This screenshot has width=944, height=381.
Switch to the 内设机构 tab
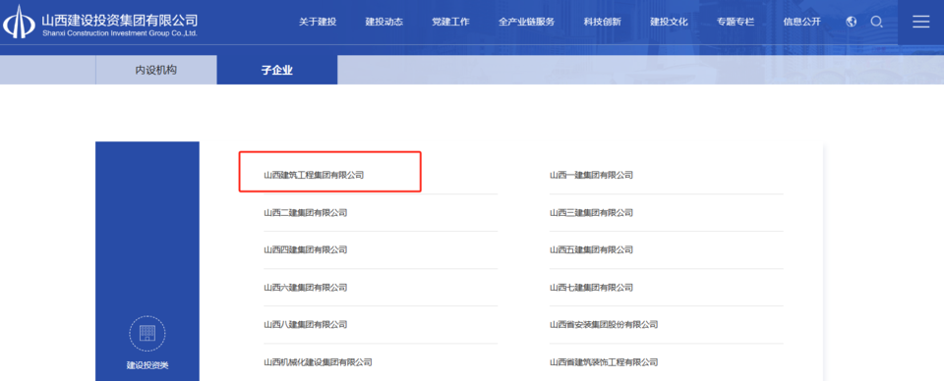click(x=156, y=70)
